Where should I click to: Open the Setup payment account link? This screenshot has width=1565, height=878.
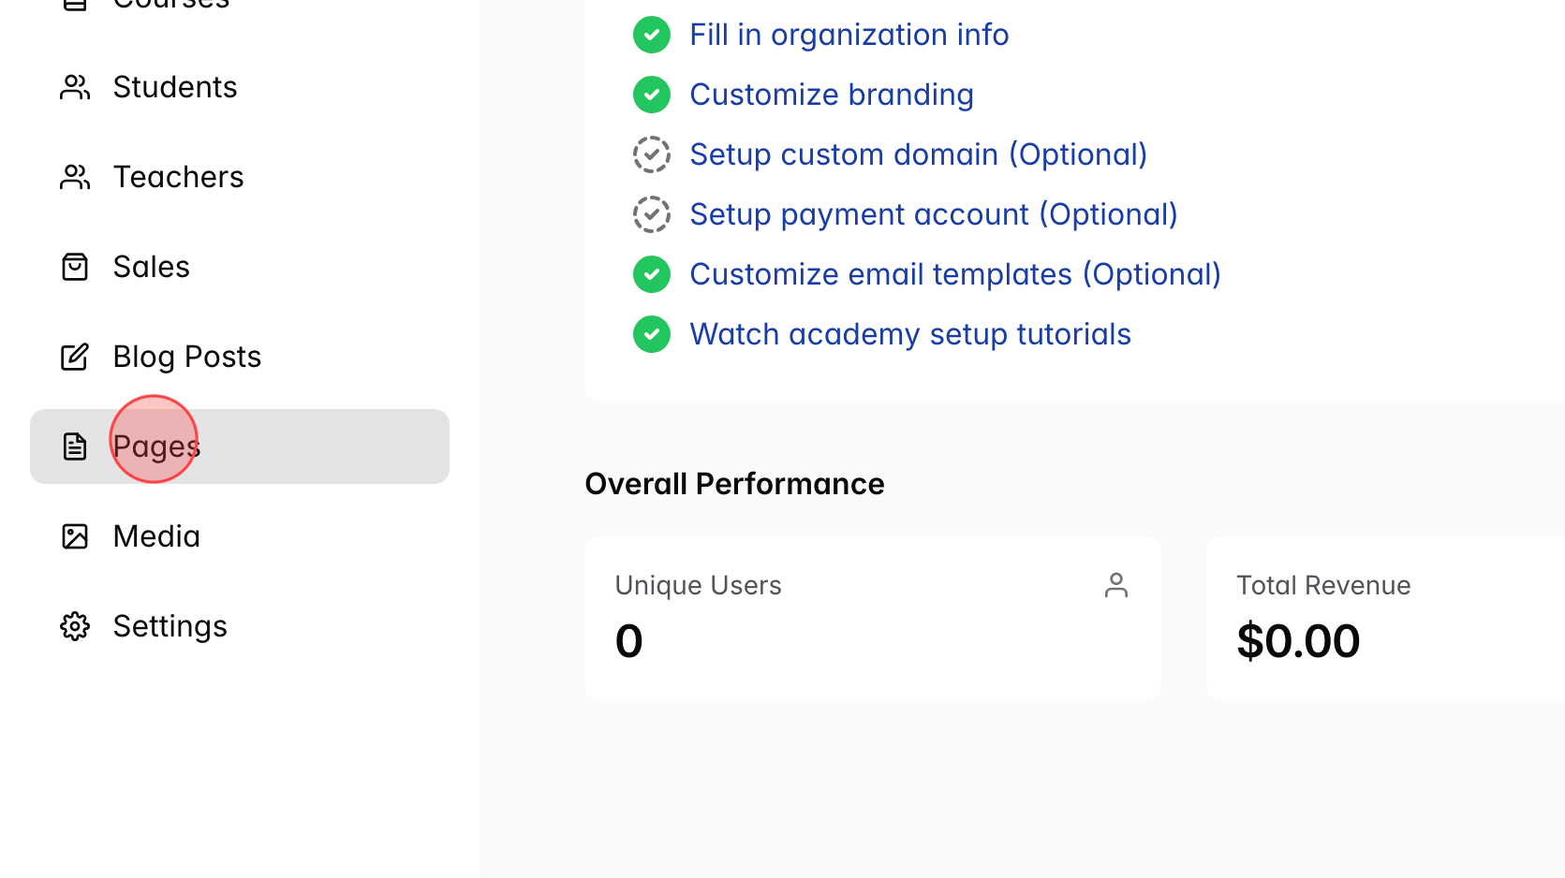933,214
